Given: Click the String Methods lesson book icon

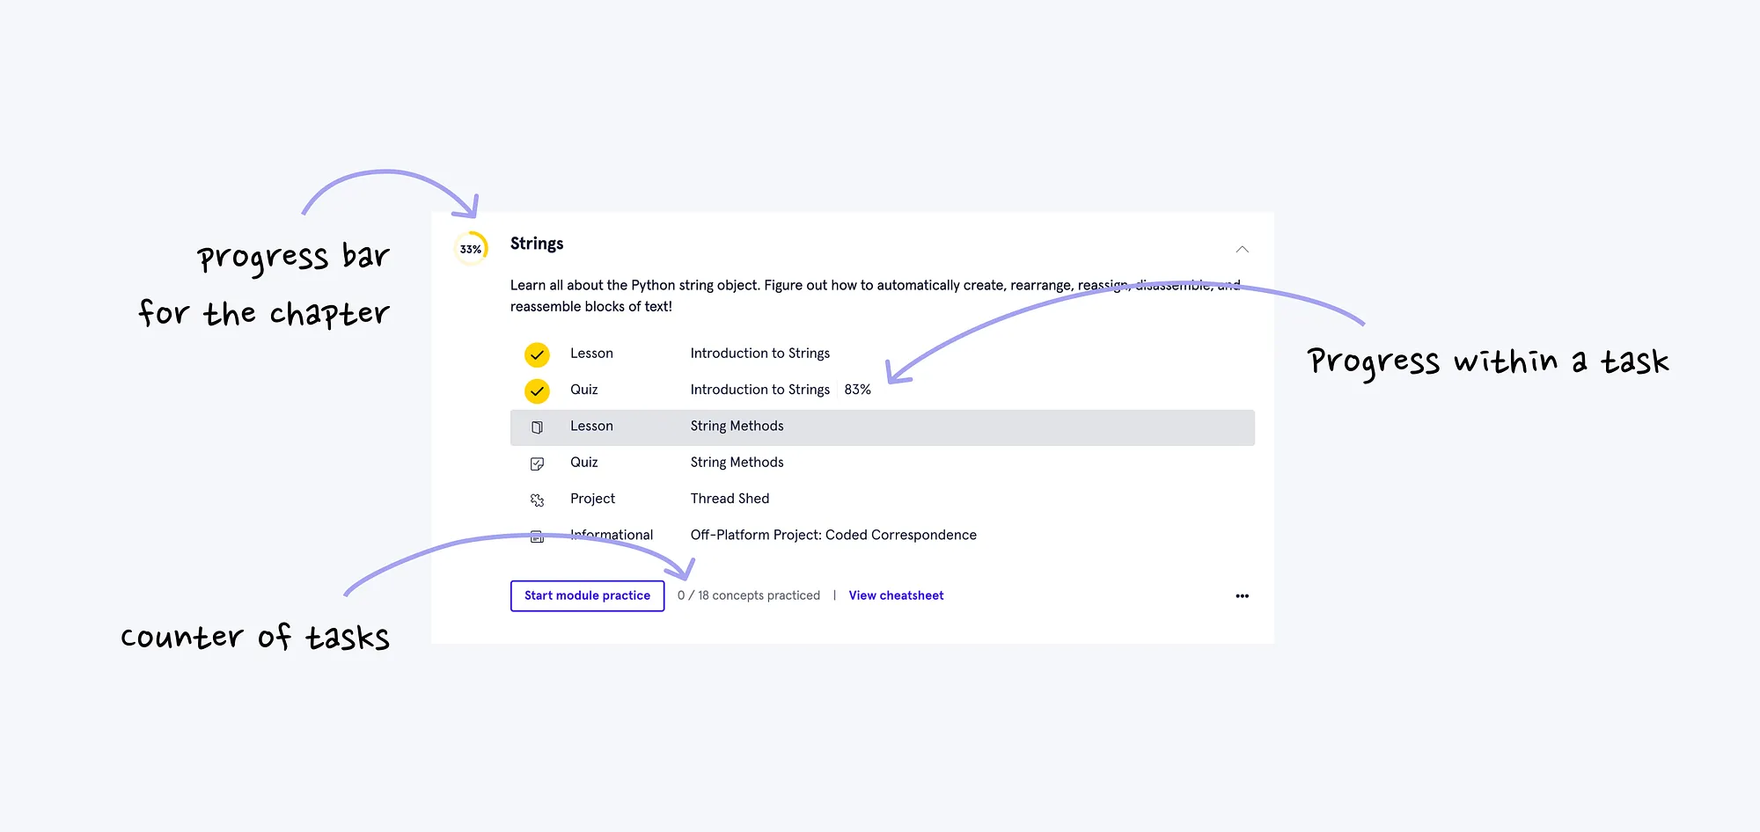Looking at the screenshot, I should (537, 427).
